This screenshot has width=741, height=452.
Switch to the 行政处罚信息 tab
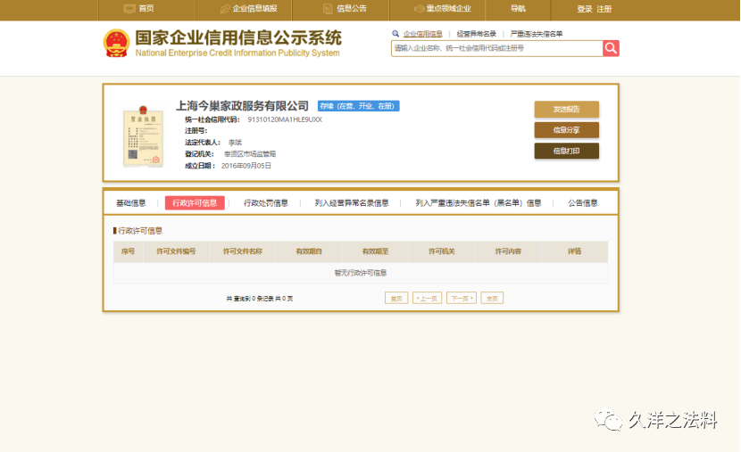tap(266, 203)
